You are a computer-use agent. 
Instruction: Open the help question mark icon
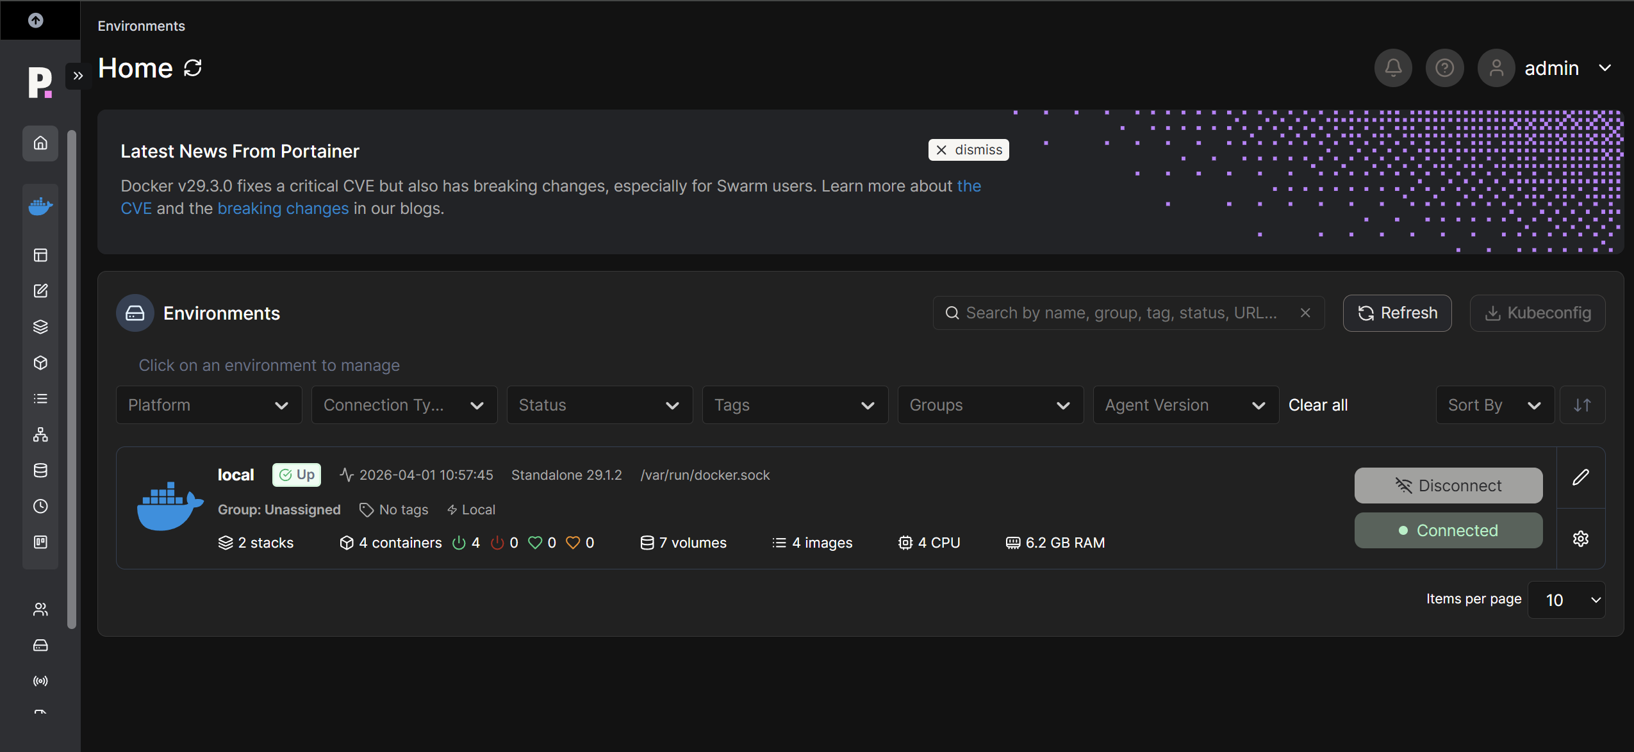(1444, 68)
